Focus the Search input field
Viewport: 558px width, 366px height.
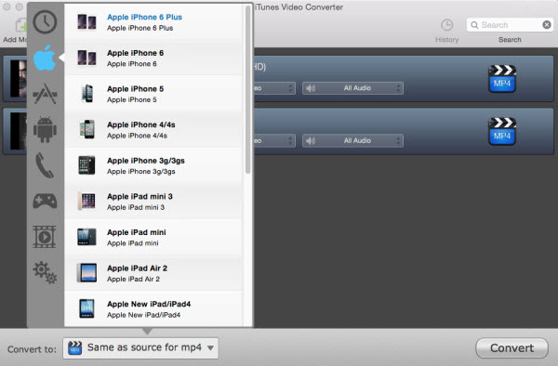pyautogui.click(x=510, y=25)
